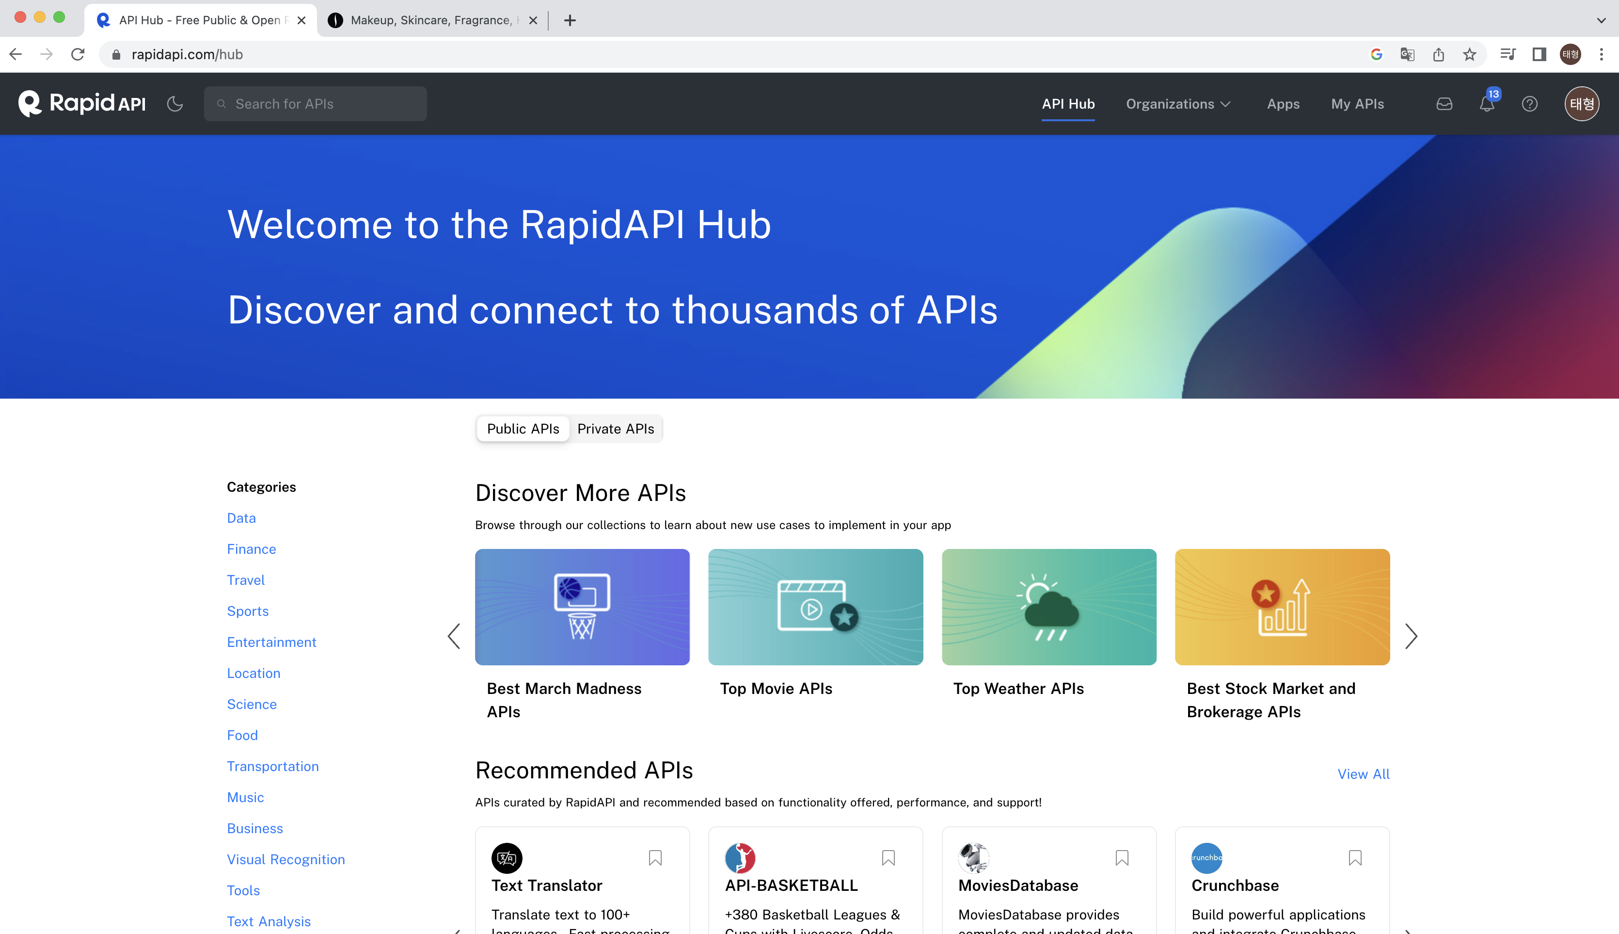Viewport: 1619px width, 934px height.
Task: Open the My APIs menu item
Action: (1357, 104)
